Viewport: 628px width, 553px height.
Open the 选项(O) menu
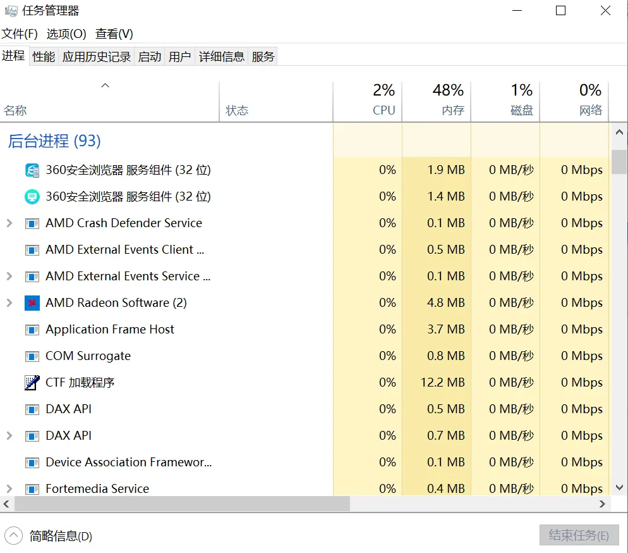(x=66, y=34)
